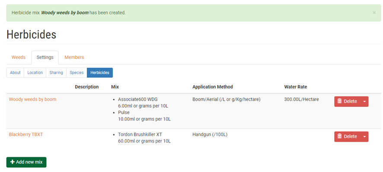Viewport: 383px width, 172px height.
Task: Expand Delete dropdown caret for Blackberry TBXT
Action: (364, 137)
